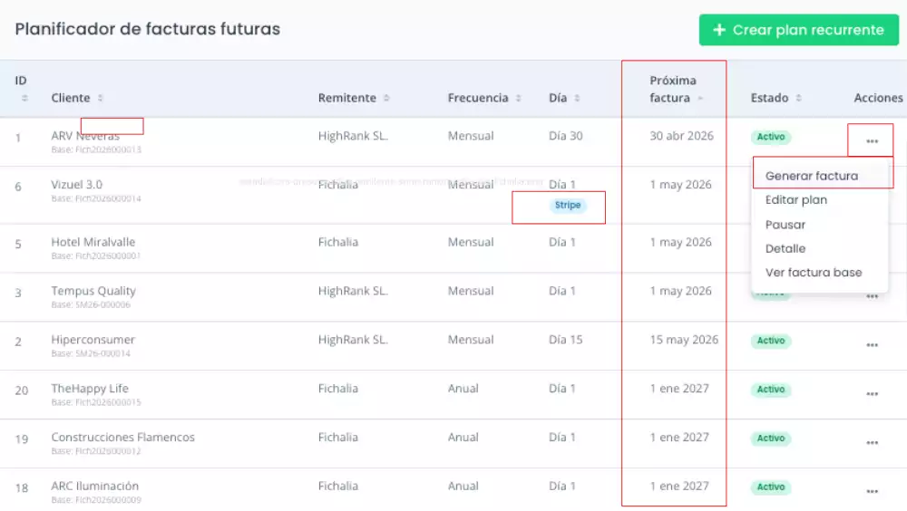Click base reference SM26-000014 under Hiperconsumer

pos(91,353)
